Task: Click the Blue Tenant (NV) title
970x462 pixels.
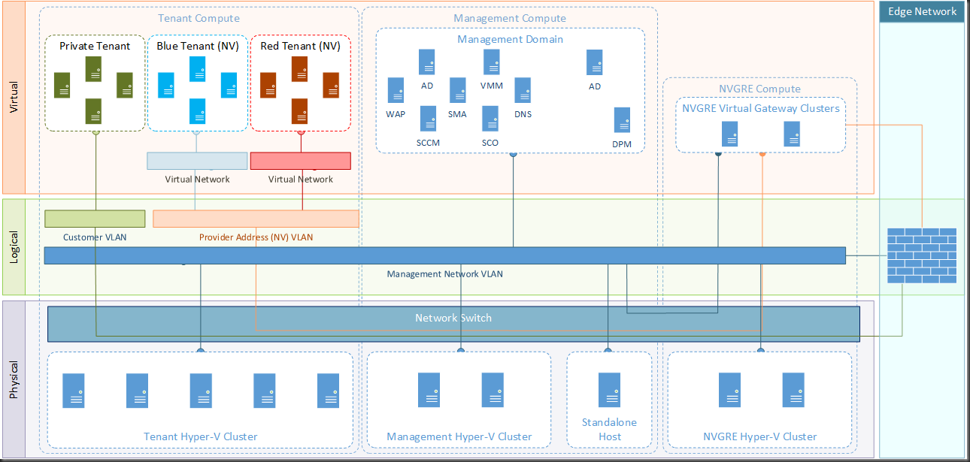Action: 197,46
